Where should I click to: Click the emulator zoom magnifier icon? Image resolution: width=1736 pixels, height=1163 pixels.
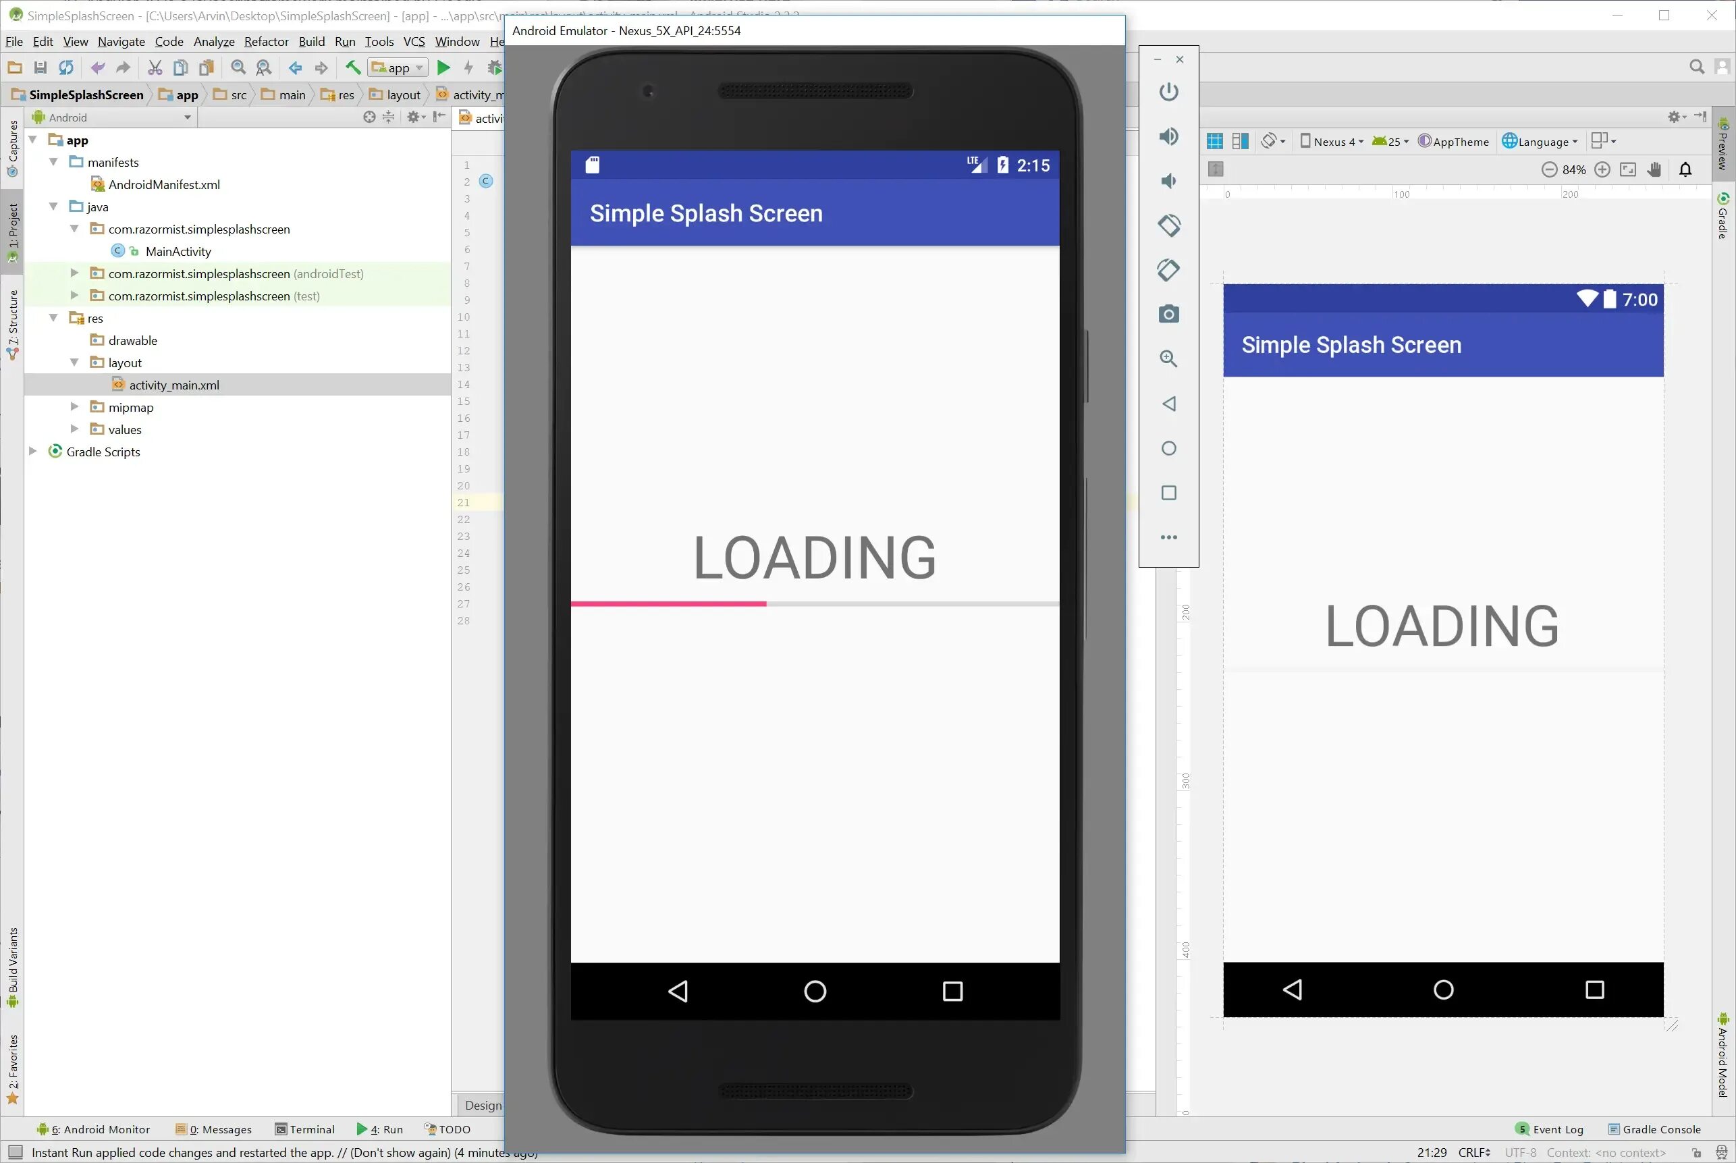coord(1169,359)
